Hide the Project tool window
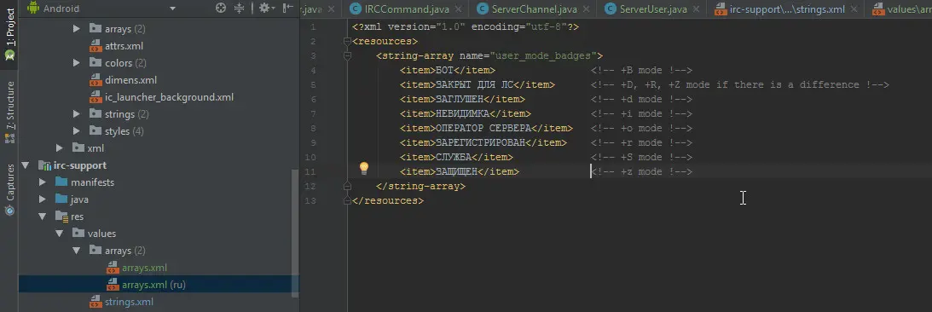 coord(287,8)
